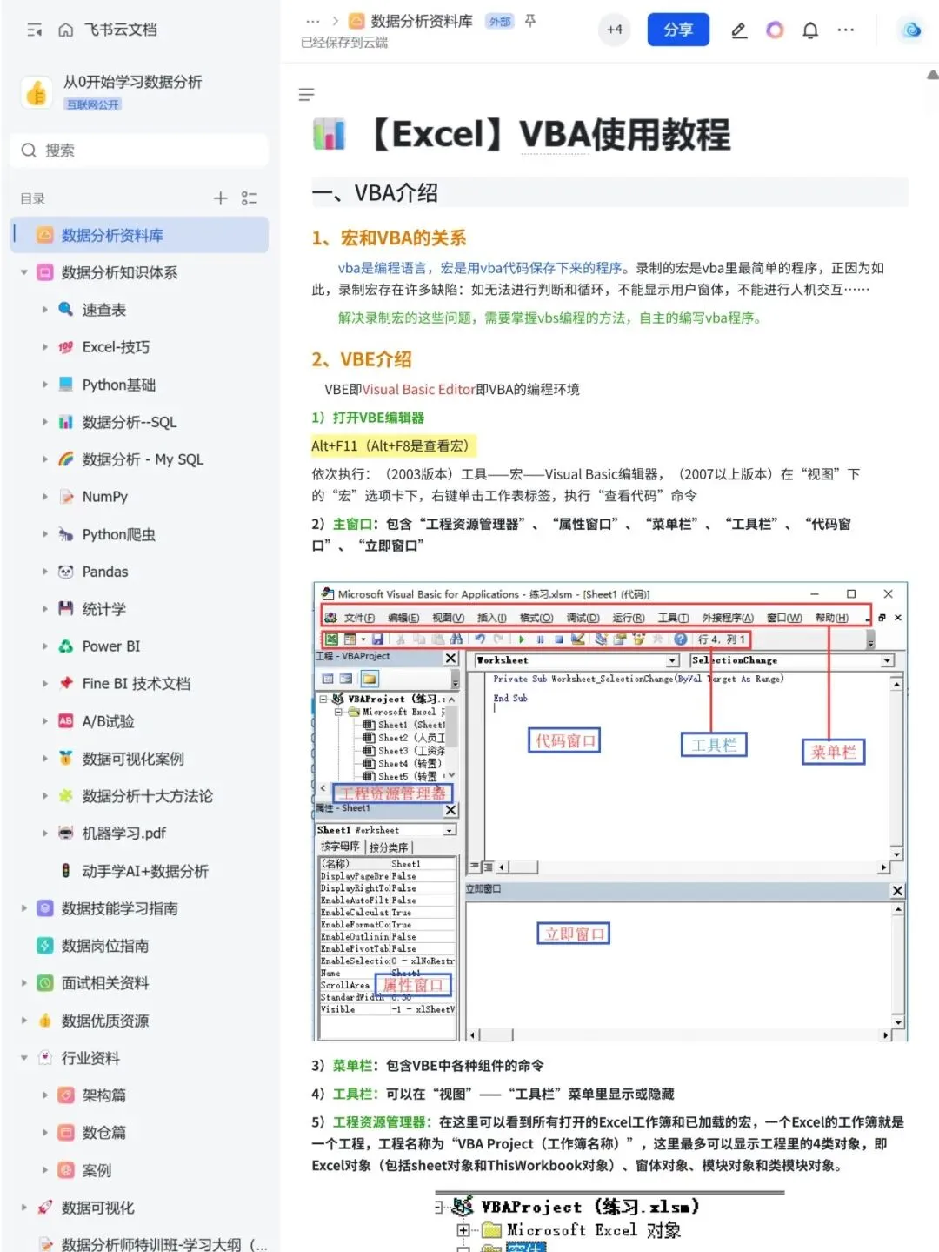The image size is (939, 1252).
Task: Open the document outline icon
Action: pos(306,94)
